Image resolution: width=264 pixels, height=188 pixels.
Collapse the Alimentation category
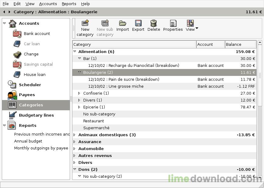click(75, 52)
